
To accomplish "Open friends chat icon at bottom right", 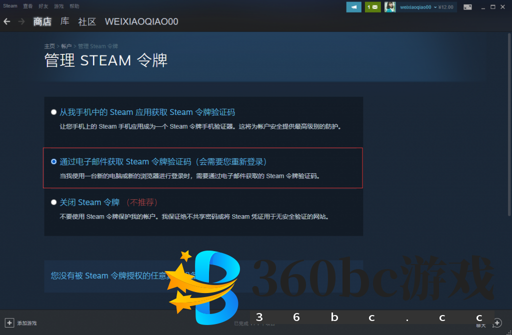I will pyautogui.click(x=496, y=323).
